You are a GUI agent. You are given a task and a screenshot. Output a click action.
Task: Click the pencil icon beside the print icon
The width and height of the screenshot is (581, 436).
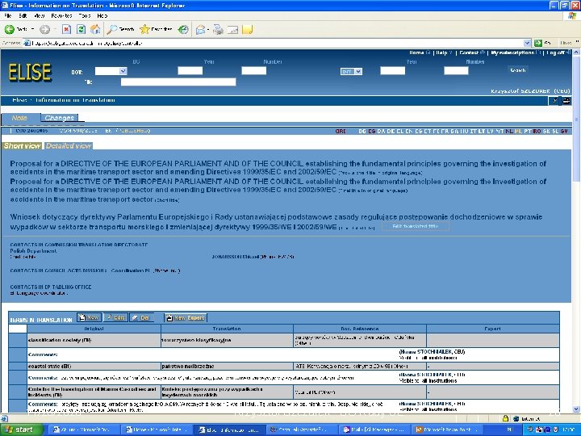tap(554, 100)
